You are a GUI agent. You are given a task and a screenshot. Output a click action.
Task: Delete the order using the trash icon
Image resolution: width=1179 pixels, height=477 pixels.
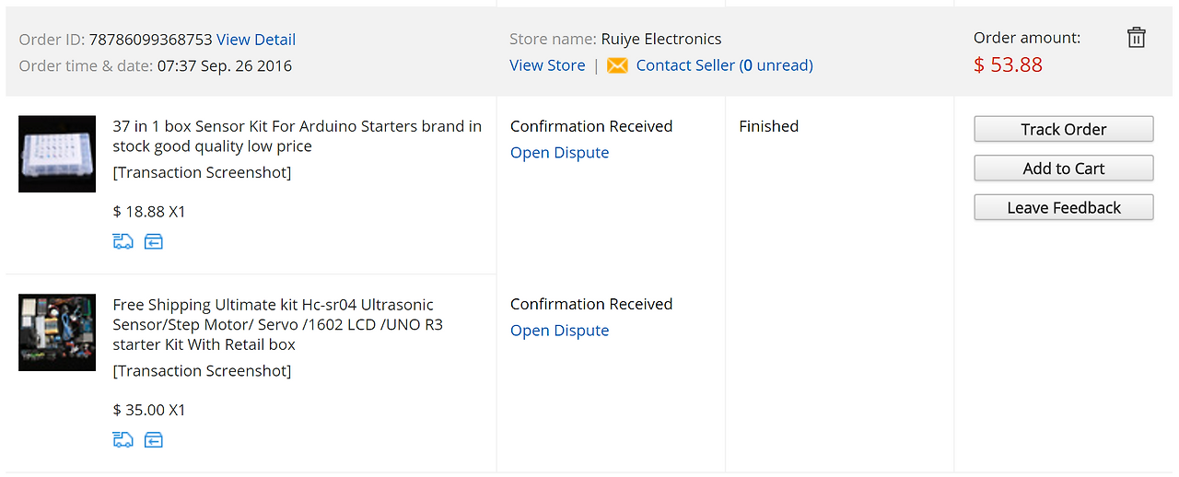[1137, 38]
